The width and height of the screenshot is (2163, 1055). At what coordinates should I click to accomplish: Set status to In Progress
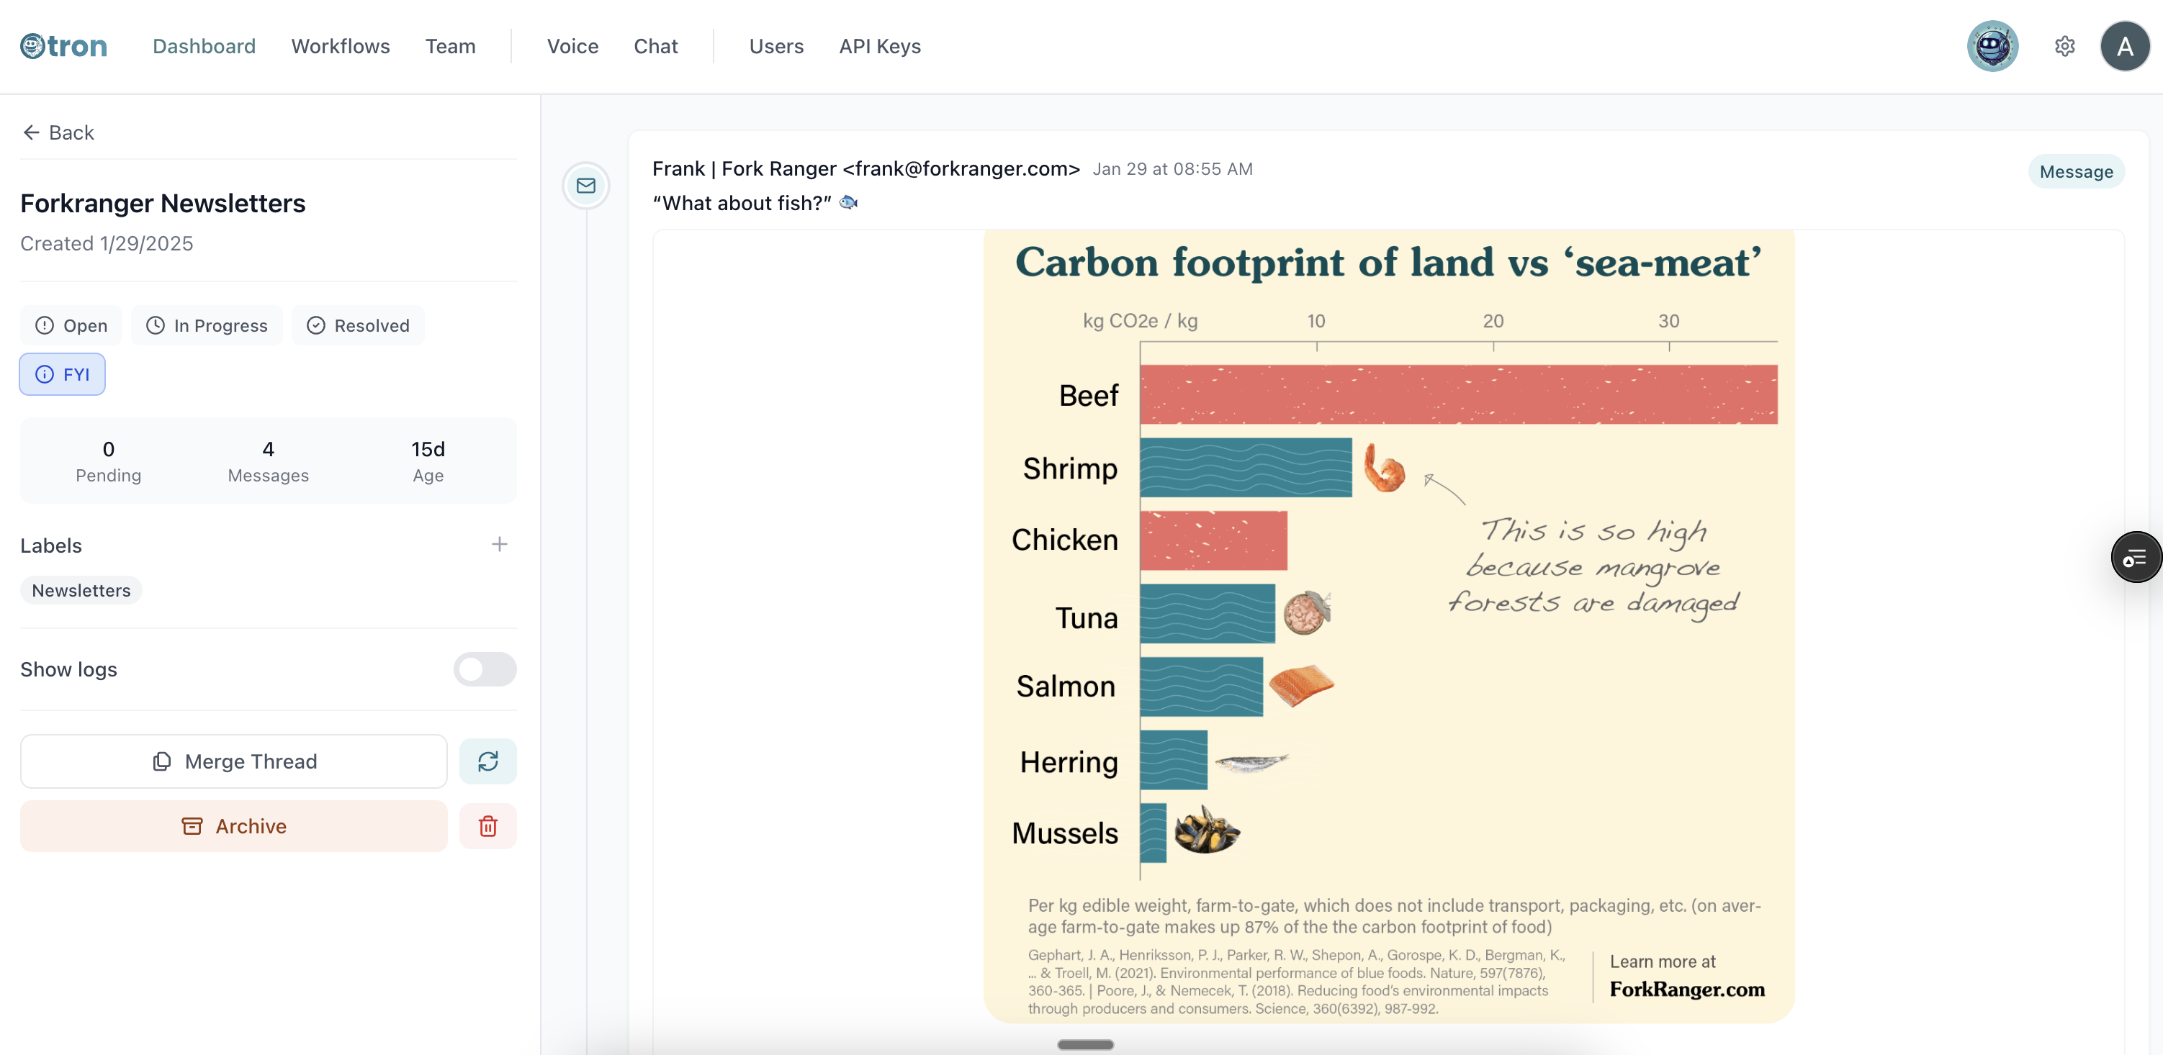[207, 326]
